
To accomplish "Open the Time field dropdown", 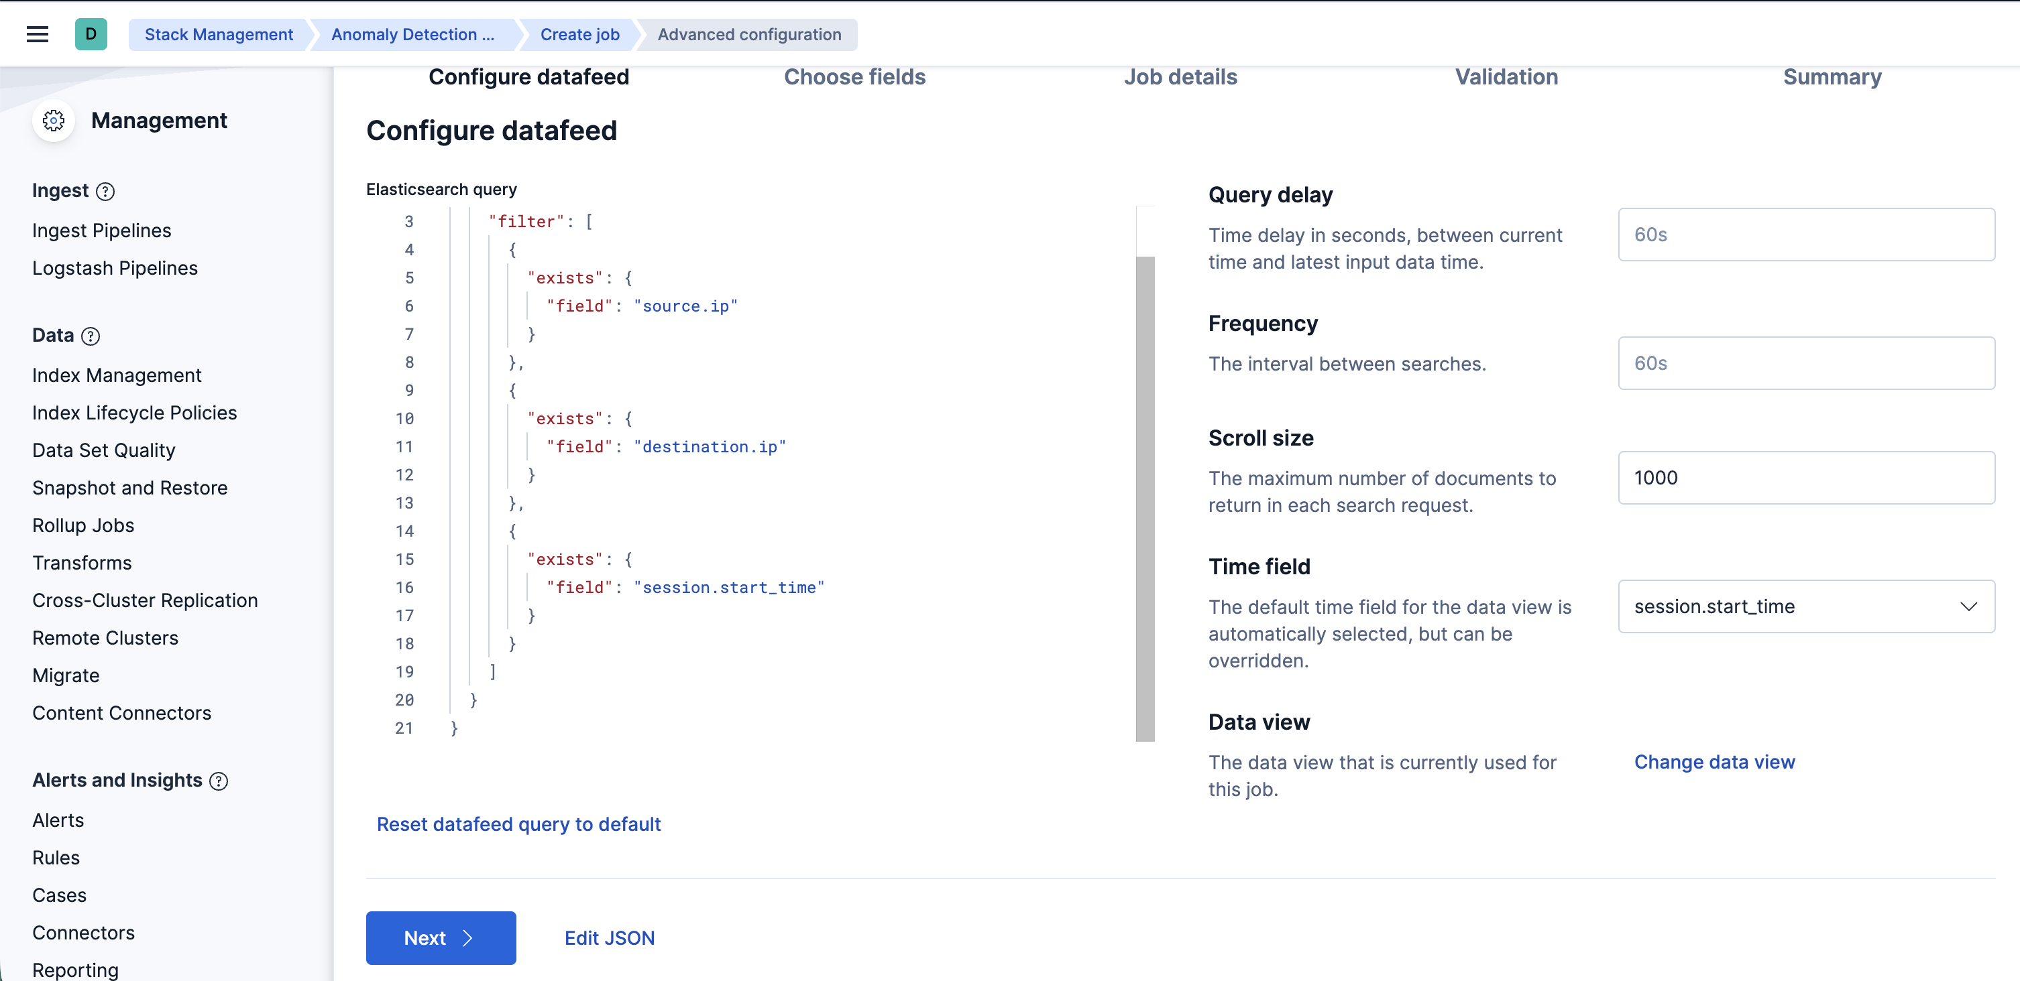I will [x=1806, y=606].
